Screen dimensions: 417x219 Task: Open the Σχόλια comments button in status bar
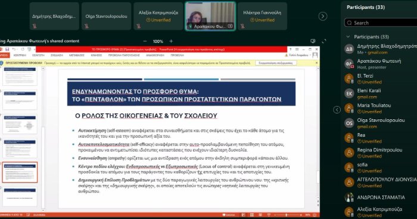pos(229,215)
